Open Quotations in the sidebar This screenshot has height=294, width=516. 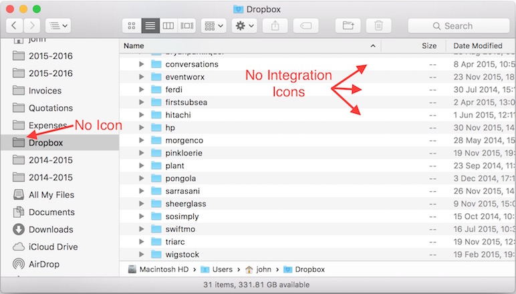coord(59,108)
